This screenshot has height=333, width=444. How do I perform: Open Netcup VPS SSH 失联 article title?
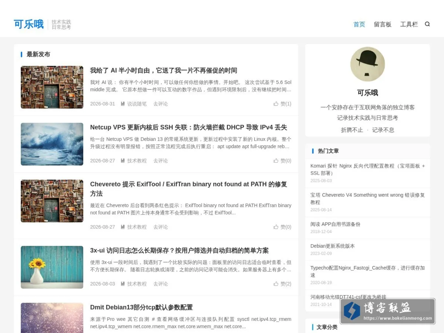[x=189, y=127]
